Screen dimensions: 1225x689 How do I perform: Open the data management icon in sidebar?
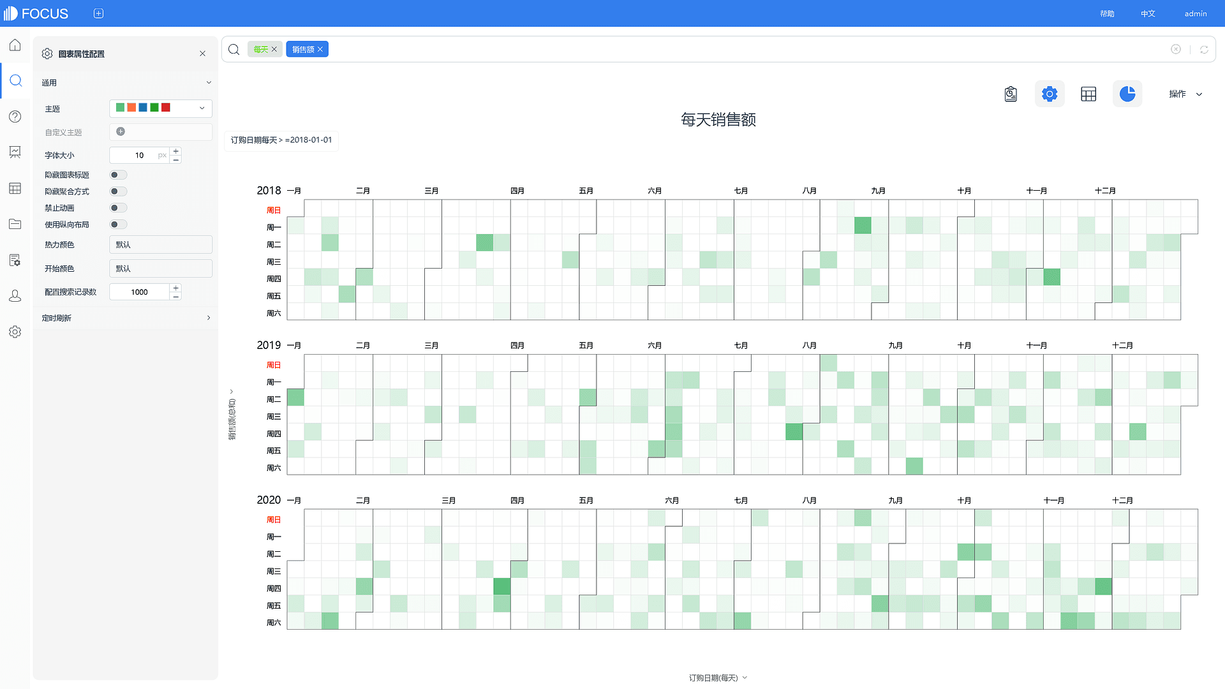pos(15,260)
